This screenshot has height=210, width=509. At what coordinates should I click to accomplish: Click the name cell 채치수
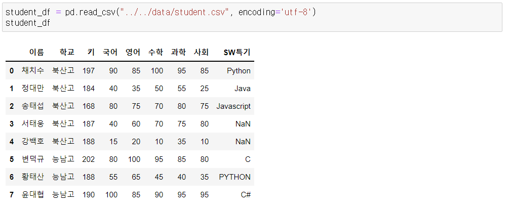(33, 70)
